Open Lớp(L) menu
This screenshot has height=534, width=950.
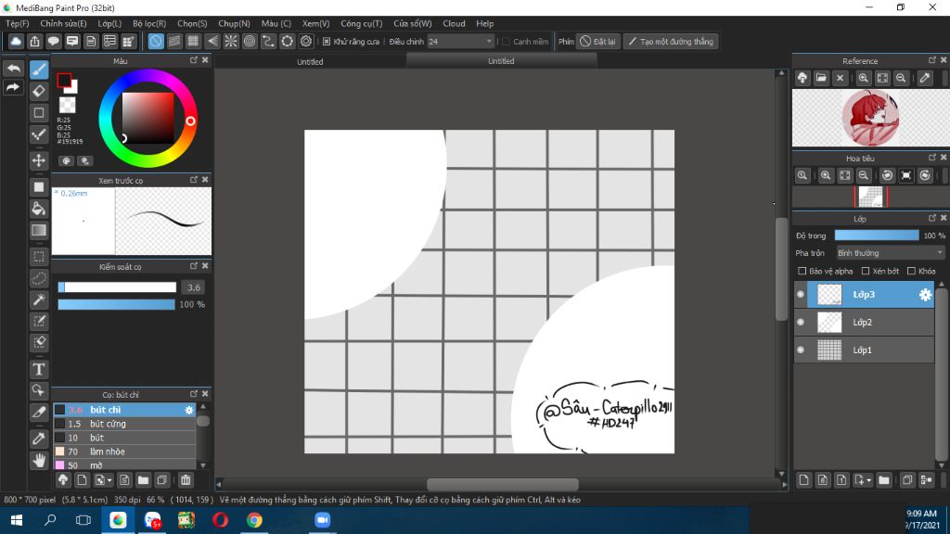[109, 23]
